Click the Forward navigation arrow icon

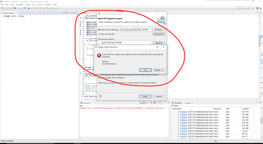[x=57, y=8]
